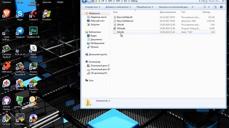Open the view options dropdown arrow
This screenshot has height=128, width=229.
(209, 7)
